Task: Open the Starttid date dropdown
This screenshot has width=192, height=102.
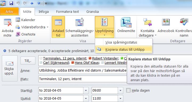Action: (86, 91)
